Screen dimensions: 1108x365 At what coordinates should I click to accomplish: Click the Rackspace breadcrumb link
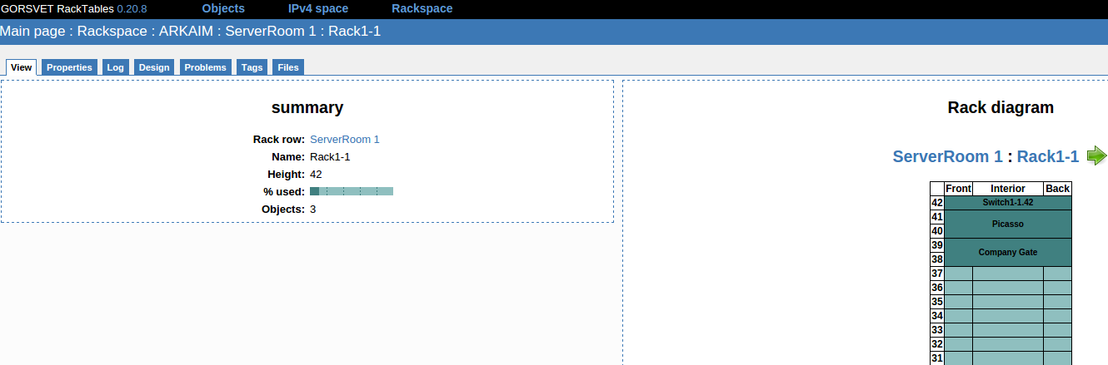coord(110,31)
